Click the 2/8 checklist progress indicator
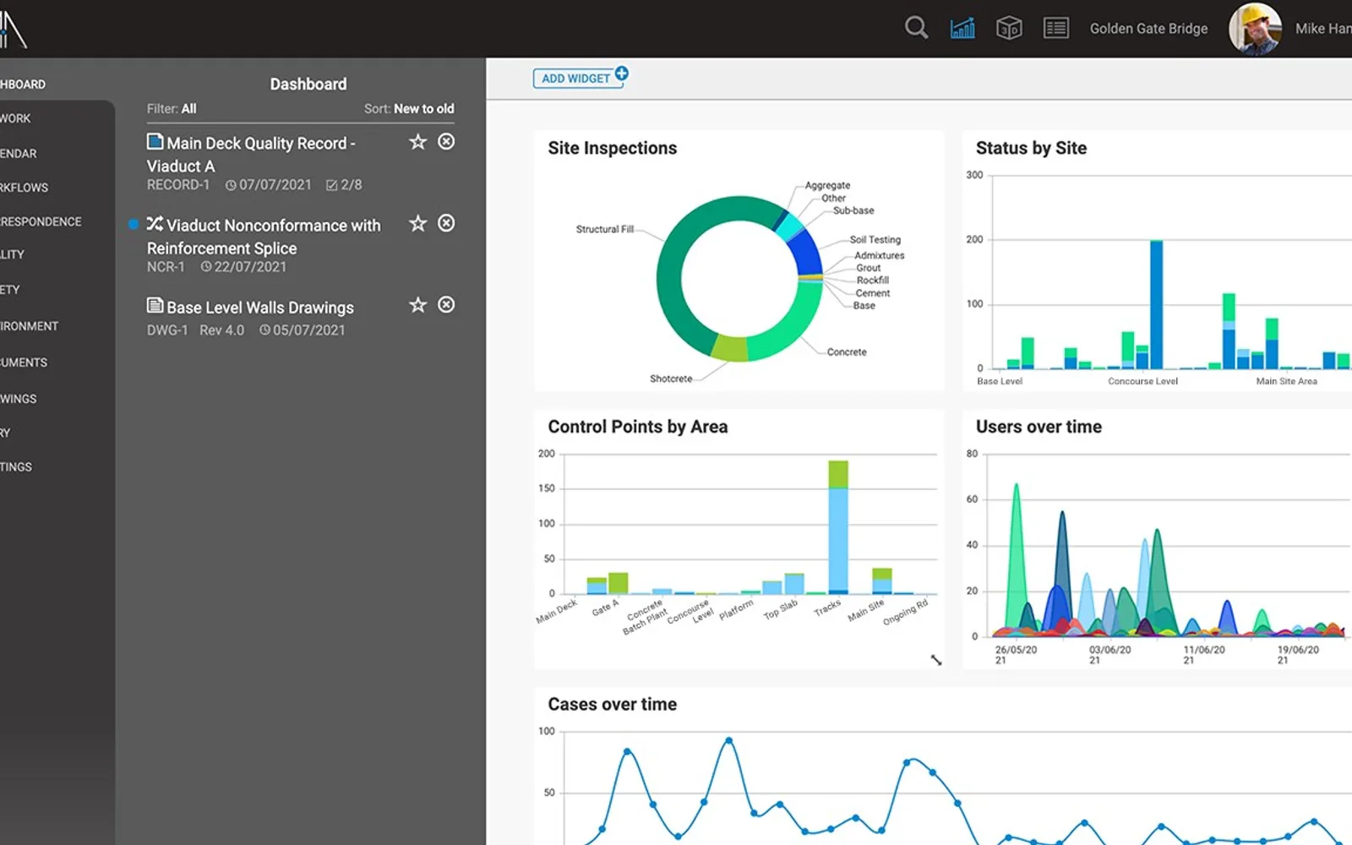The height and width of the screenshot is (845, 1352). [x=344, y=185]
